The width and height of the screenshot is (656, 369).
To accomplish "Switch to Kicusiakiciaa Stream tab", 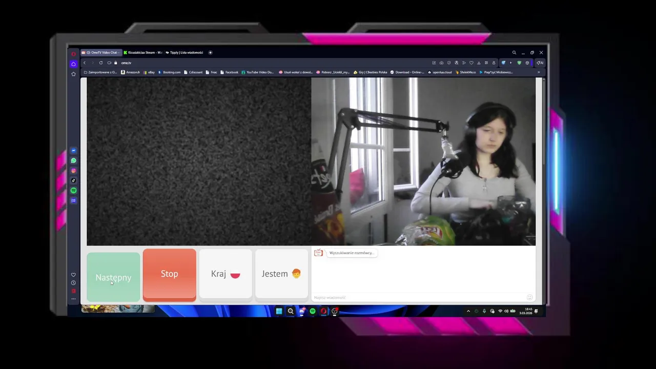I will pyautogui.click(x=143, y=52).
